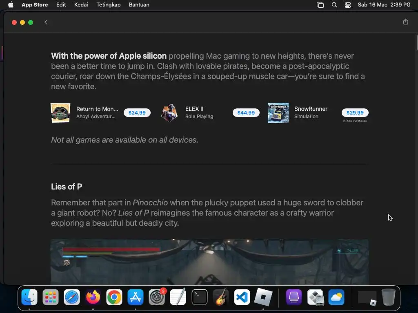Open the ELEX II game icon
Screen dimensions: 418x313
pyautogui.click(x=169, y=113)
